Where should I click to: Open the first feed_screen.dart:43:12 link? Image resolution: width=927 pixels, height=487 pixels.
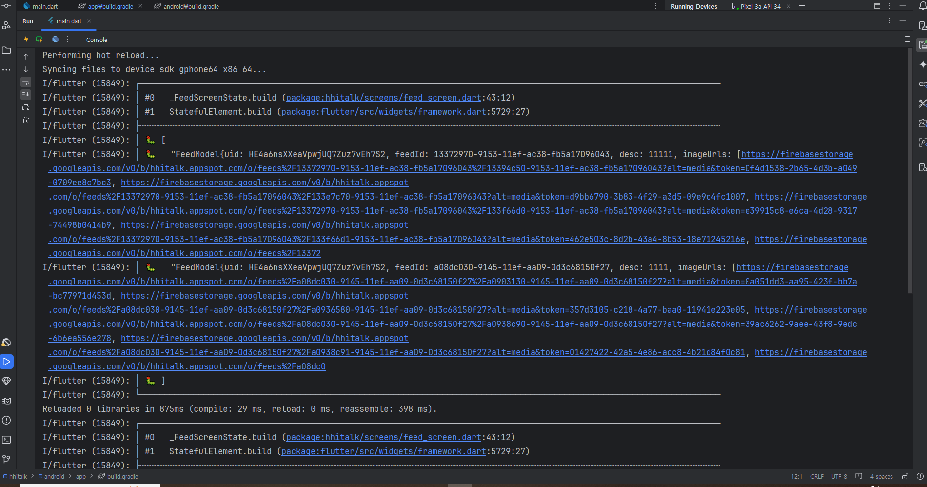[x=383, y=98]
